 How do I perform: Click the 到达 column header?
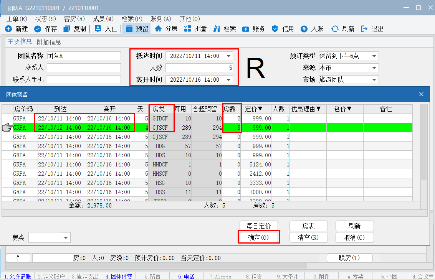click(x=62, y=109)
